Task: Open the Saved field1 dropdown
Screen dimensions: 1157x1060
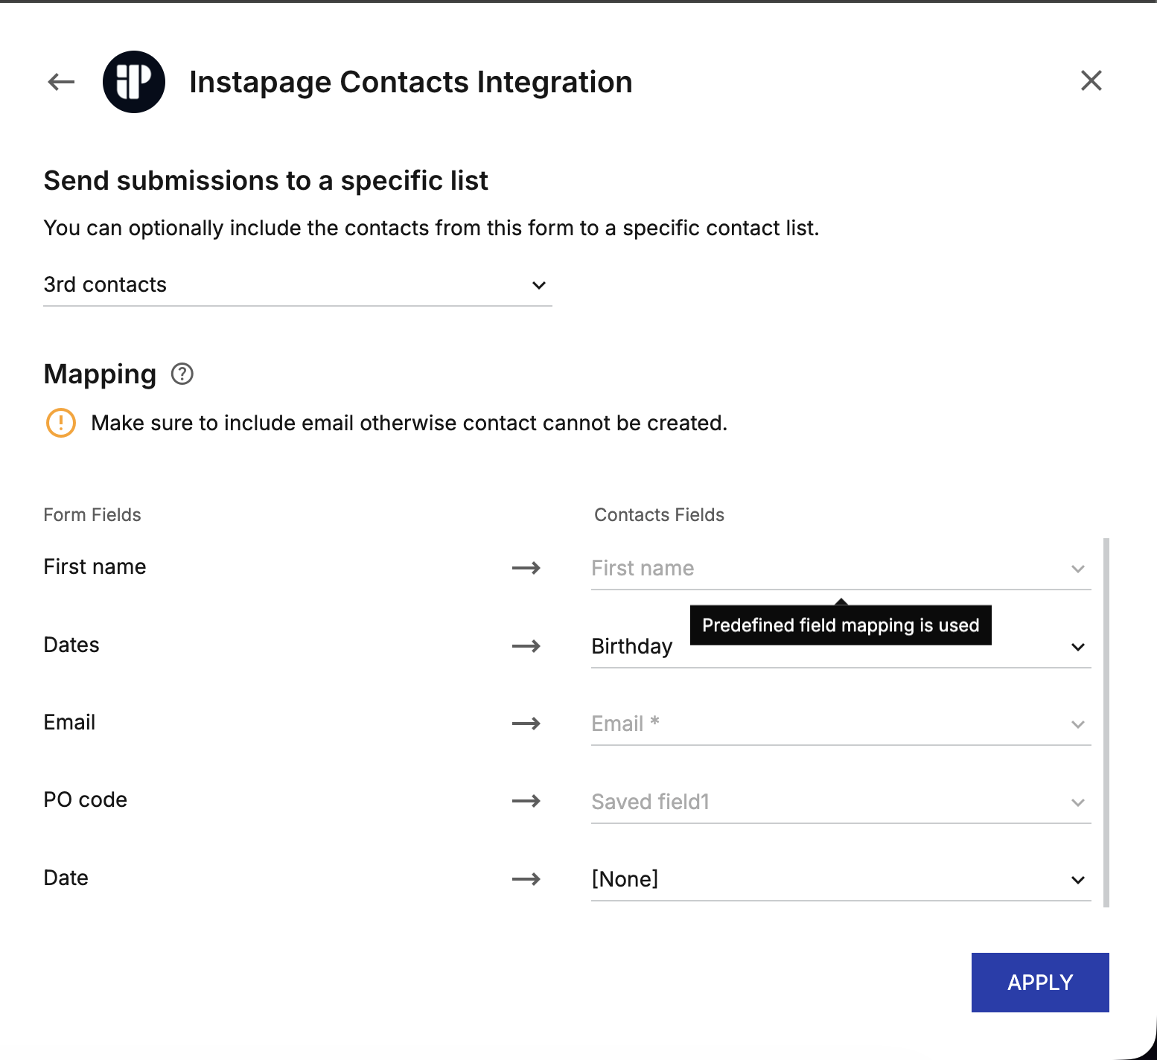Action: 840,802
